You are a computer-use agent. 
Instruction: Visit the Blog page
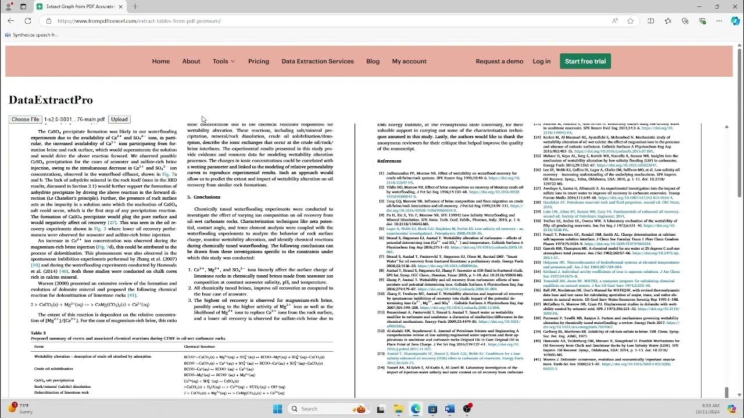pos(373,62)
